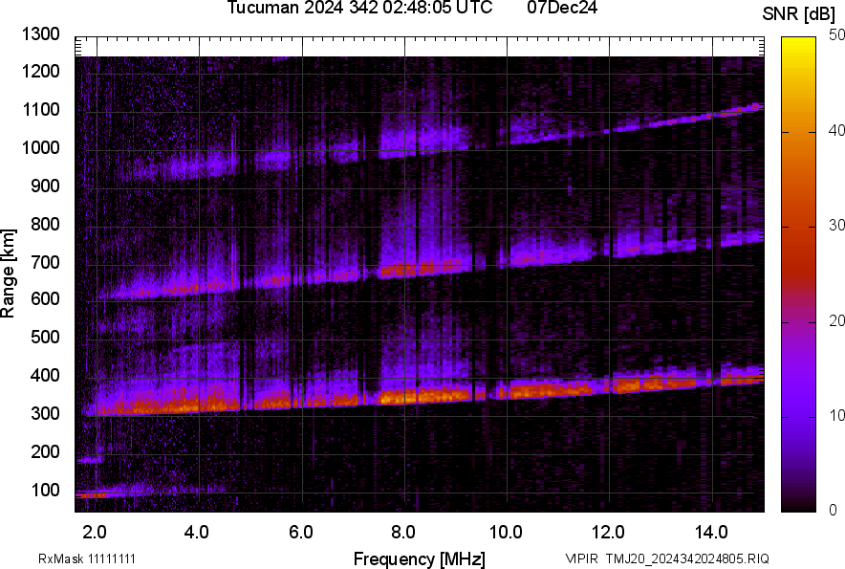845x569 pixels.
Task: Click the range tick label '700'
Action: pyautogui.click(x=45, y=262)
